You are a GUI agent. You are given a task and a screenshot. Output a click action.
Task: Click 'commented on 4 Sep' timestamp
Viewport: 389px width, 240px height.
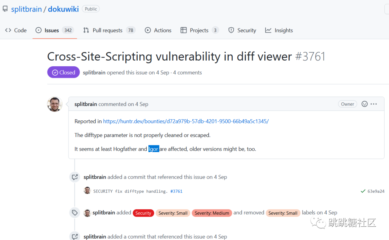point(123,104)
